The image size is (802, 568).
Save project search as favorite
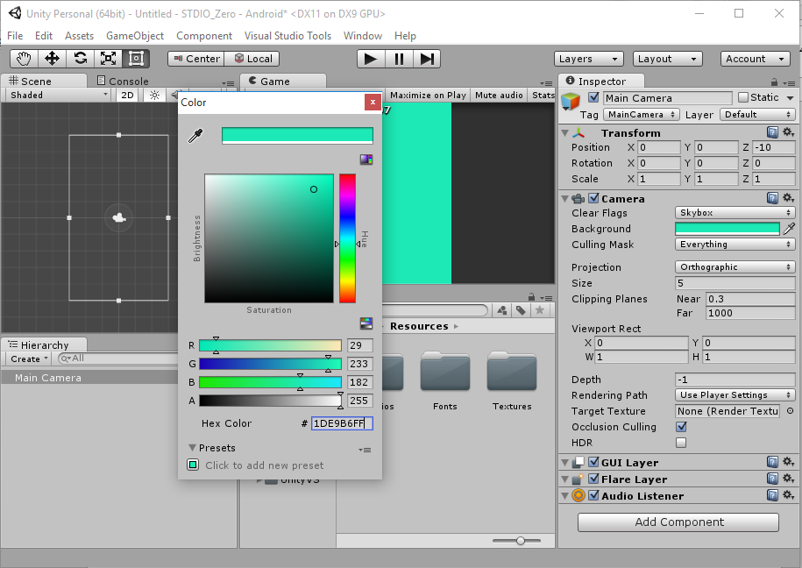(540, 310)
